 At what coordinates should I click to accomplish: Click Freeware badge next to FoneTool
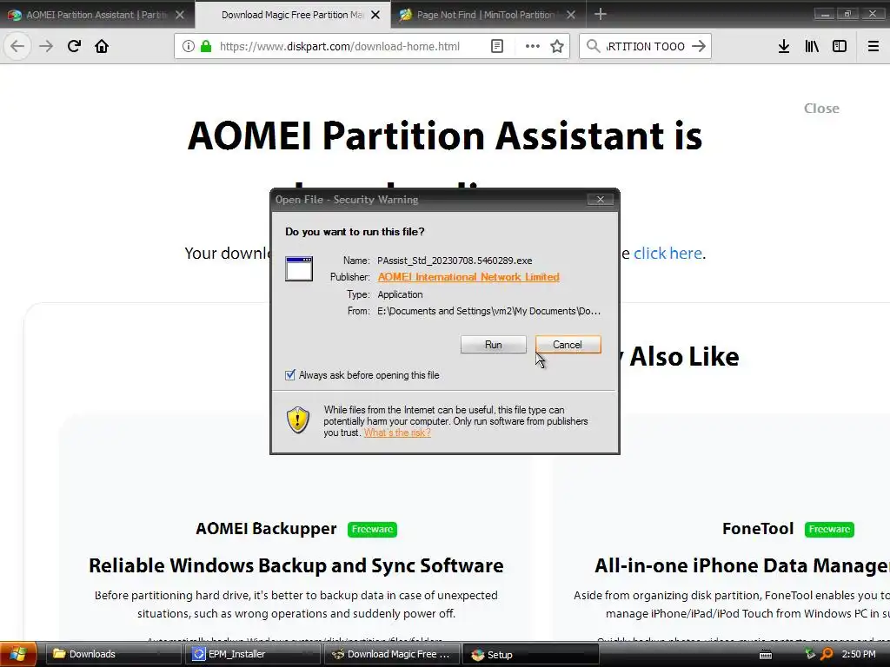[x=829, y=529]
